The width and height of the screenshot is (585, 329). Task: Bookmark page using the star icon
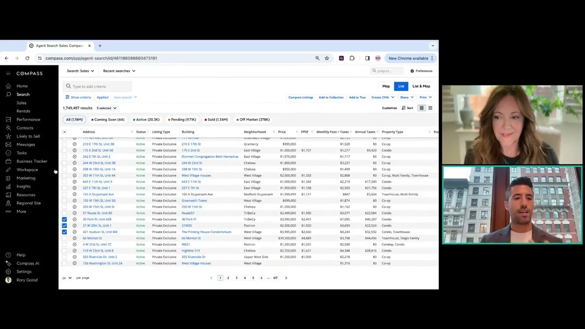(327, 58)
